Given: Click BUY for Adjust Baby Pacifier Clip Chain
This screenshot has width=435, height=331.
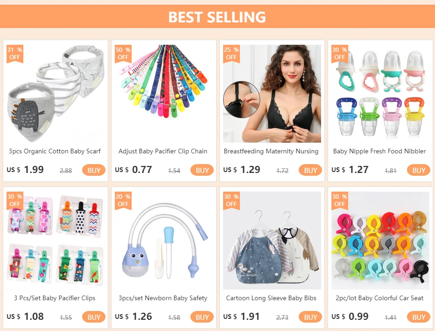Looking at the screenshot, I should [202, 170].
